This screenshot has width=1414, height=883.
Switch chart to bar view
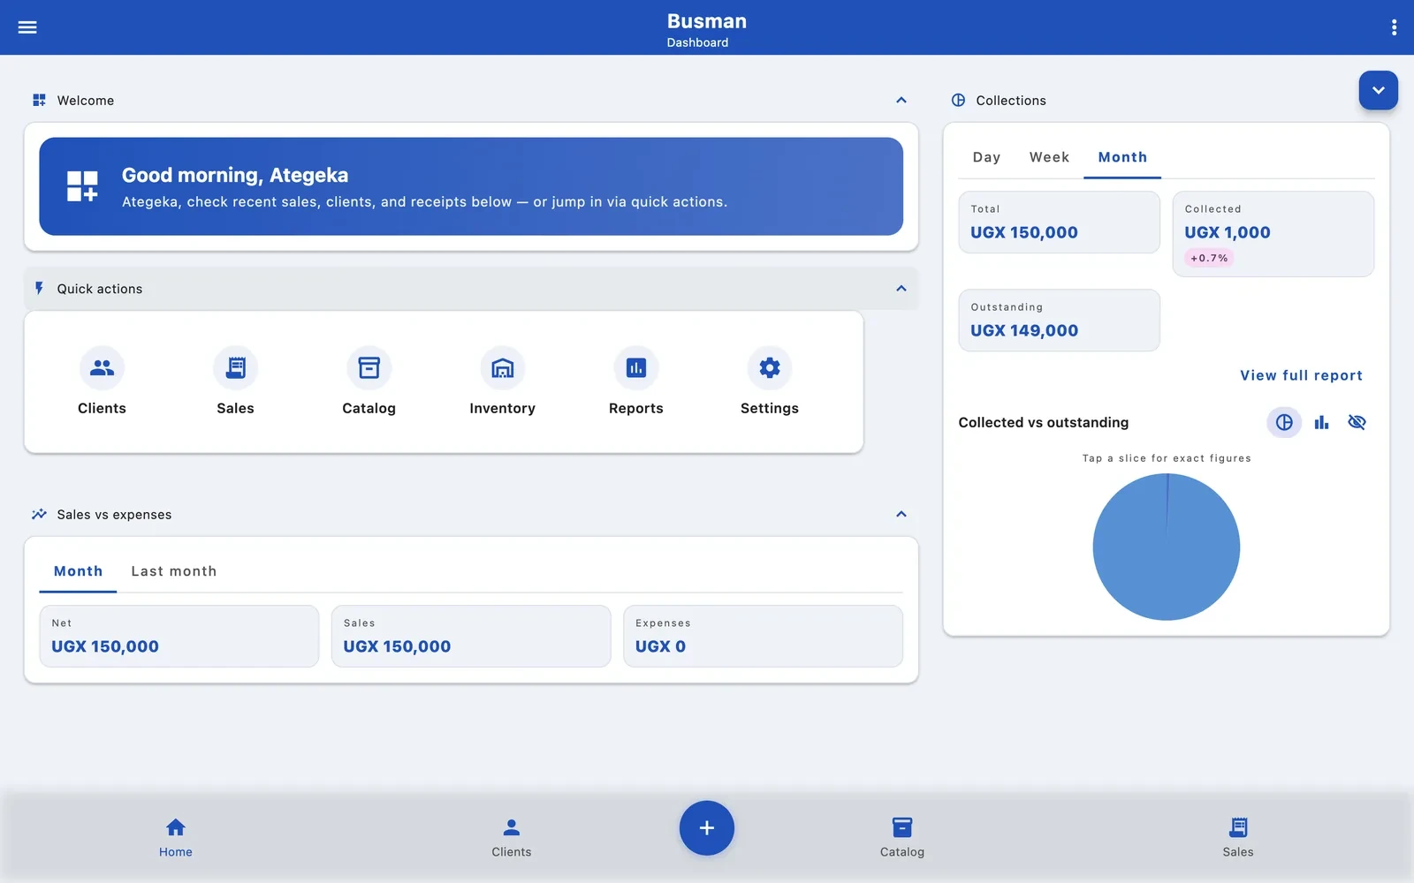tap(1321, 422)
